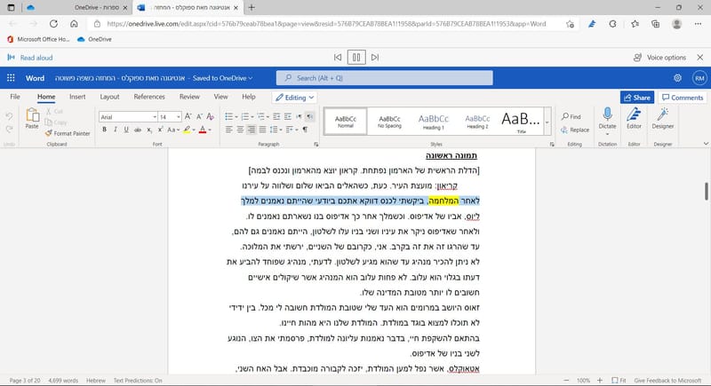The height and width of the screenshot is (386, 711).
Task: Open Saved to OneDrive file menu
Action: (223, 78)
